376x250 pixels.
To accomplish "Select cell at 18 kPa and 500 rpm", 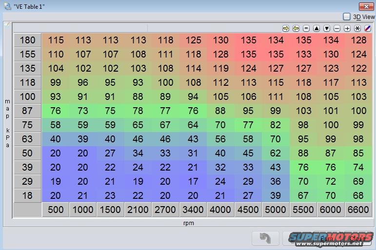I will point(56,195).
